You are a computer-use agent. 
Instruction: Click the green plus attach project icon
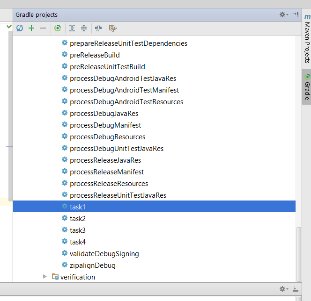[31, 28]
